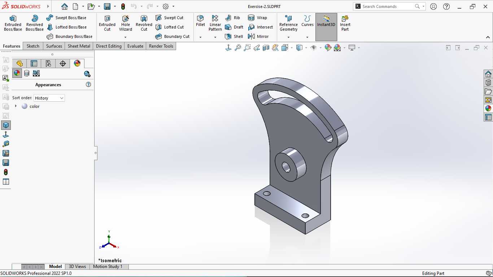Switch to 3D Views bottom tab
The height and width of the screenshot is (277, 493).
coord(78,267)
